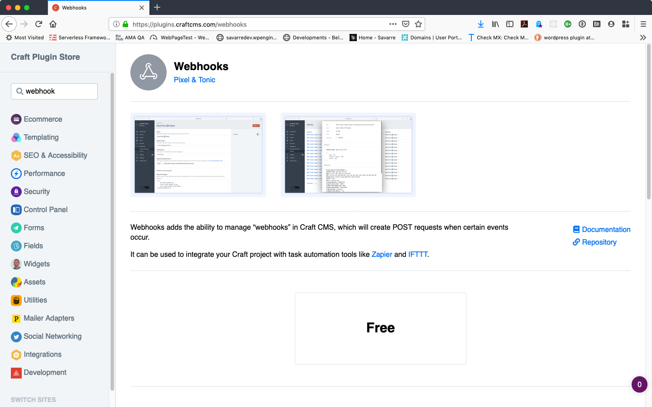Reload the current page

[x=38, y=24]
